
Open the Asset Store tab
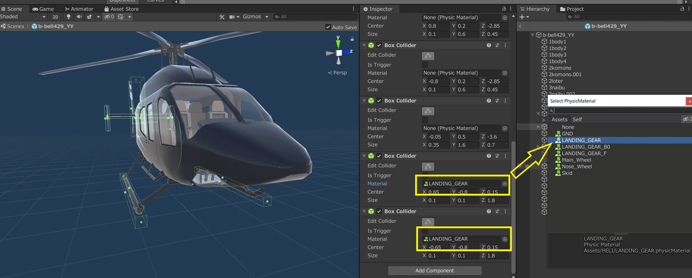click(x=122, y=9)
